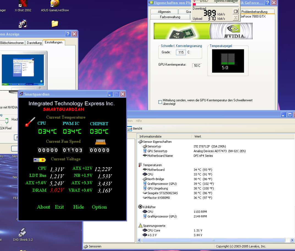Viewport: 295px width, 251px height.
Task: Select the Spannungswerte warning-triangle icon
Action: coord(140,226)
